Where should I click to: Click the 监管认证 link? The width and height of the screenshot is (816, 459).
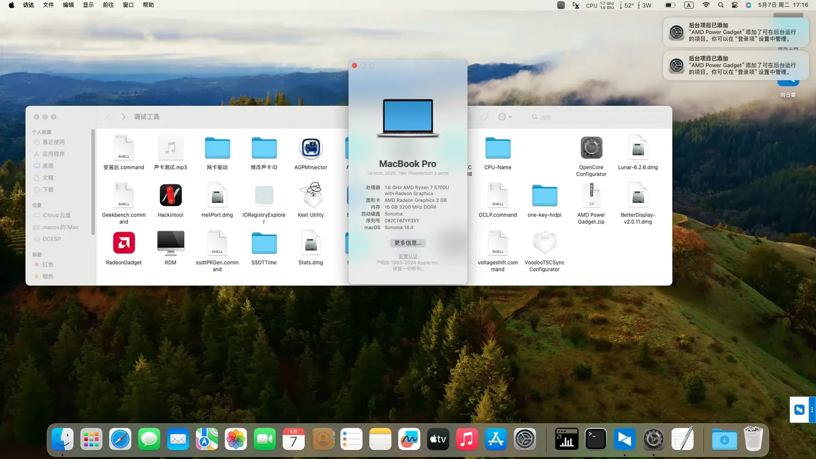pyautogui.click(x=407, y=257)
